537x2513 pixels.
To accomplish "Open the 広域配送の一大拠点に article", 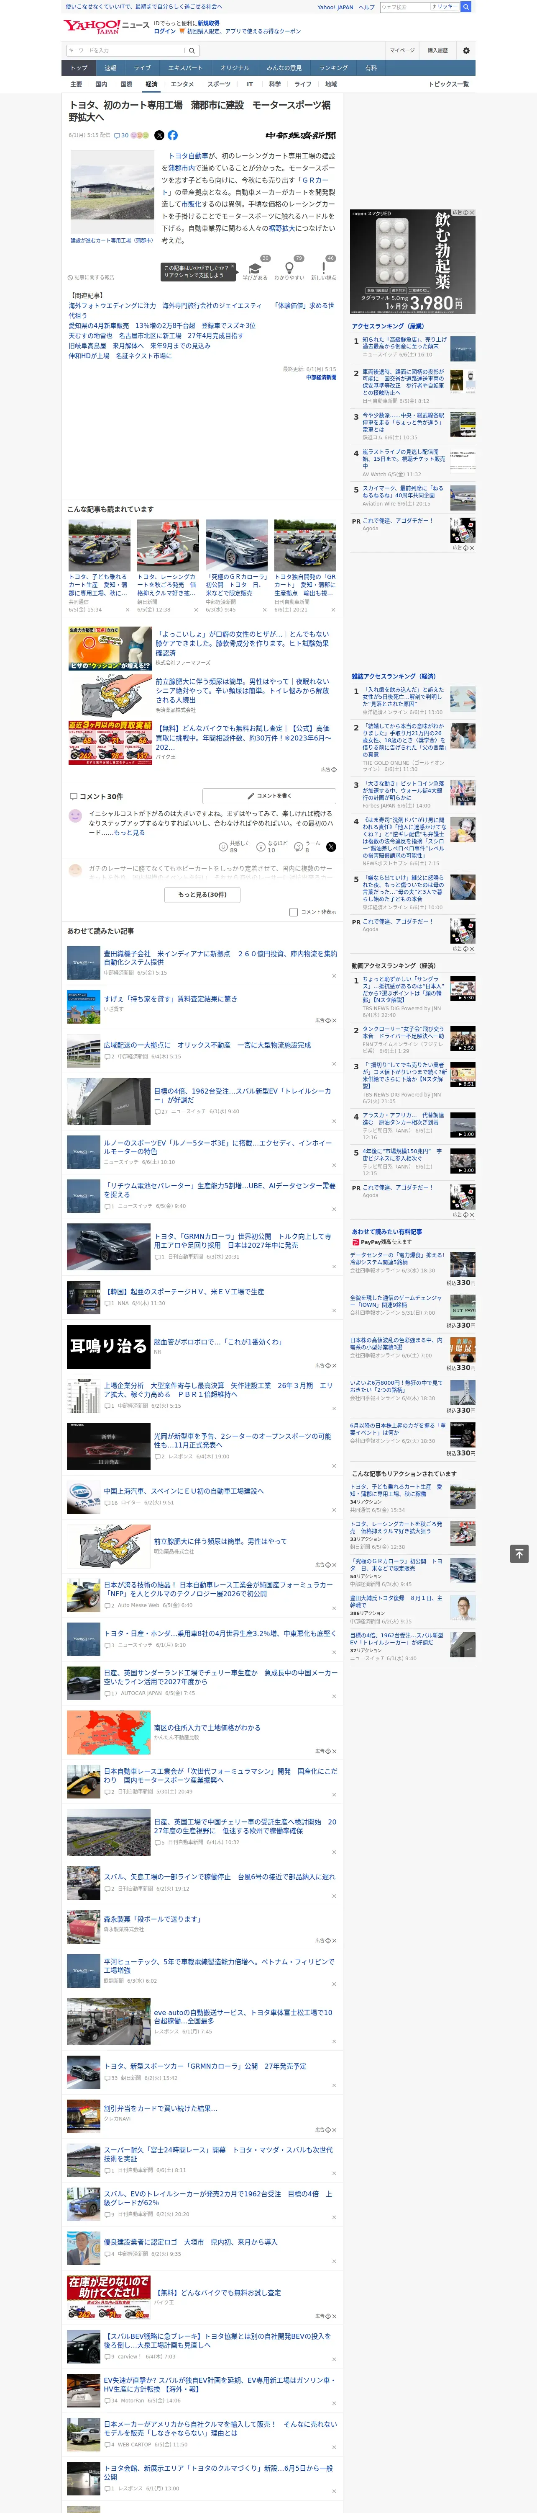I will click(207, 1045).
